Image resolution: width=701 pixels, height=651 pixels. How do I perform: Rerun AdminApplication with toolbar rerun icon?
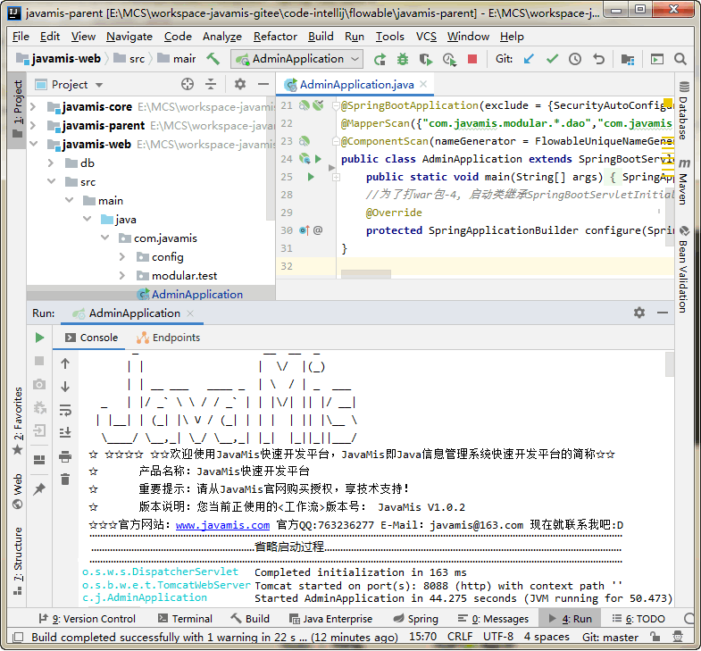point(380,59)
